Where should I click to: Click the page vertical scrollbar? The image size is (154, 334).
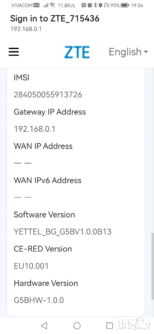click(x=153, y=266)
